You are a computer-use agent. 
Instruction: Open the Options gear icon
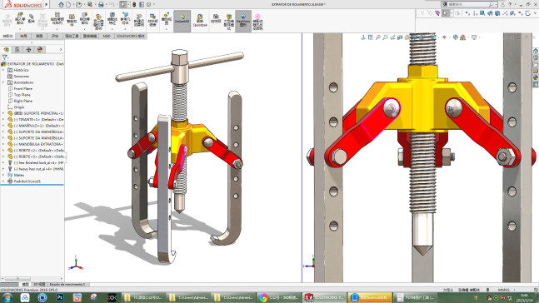coord(148,4)
